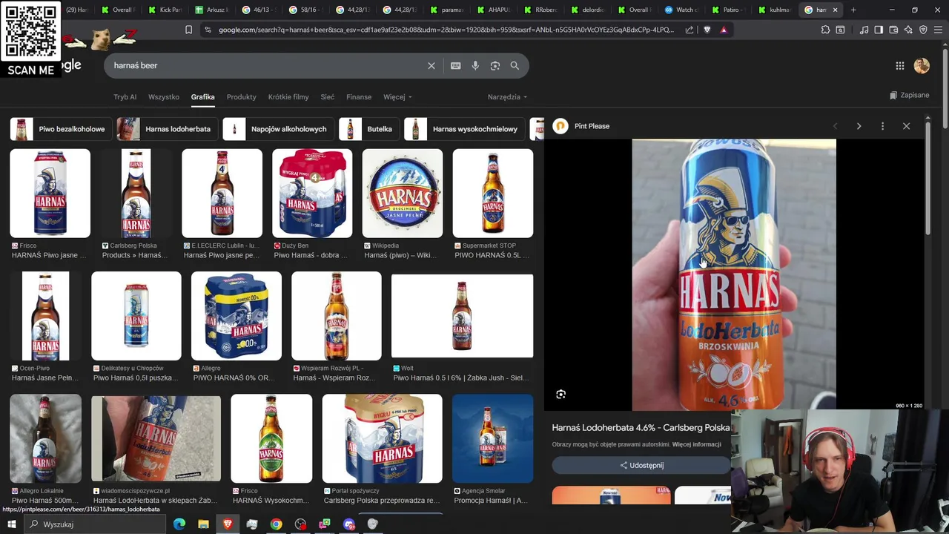
Task: Open the Google apps grid
Action: click(x=899, y=66)
